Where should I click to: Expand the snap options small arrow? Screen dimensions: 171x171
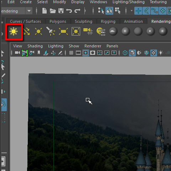pos(131,11)
